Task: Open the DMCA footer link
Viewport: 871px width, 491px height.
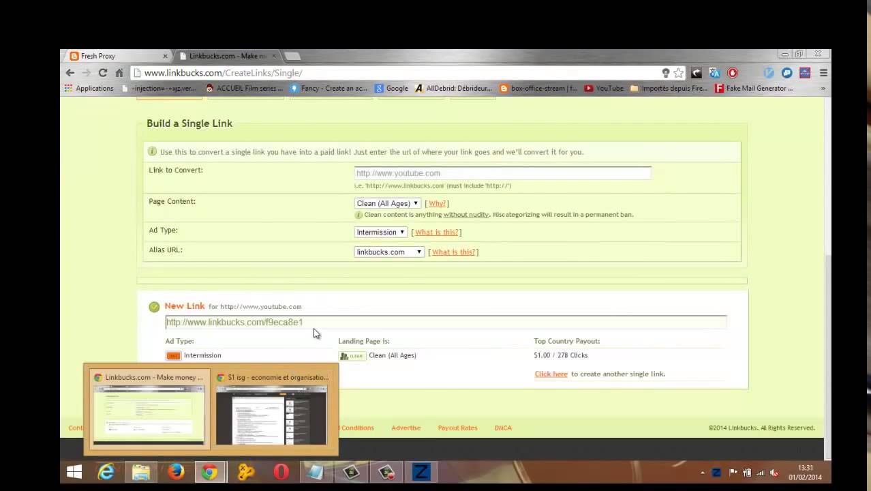Action: point(503,428)
